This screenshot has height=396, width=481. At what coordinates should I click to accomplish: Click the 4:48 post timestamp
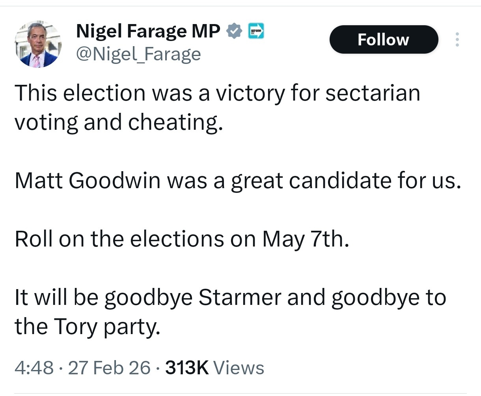[x=34, y=368]
